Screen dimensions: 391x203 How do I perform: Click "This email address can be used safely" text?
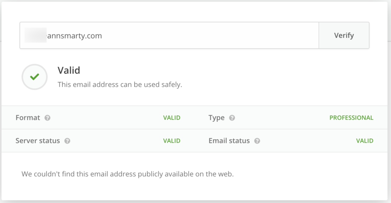(x=120, y=85)
